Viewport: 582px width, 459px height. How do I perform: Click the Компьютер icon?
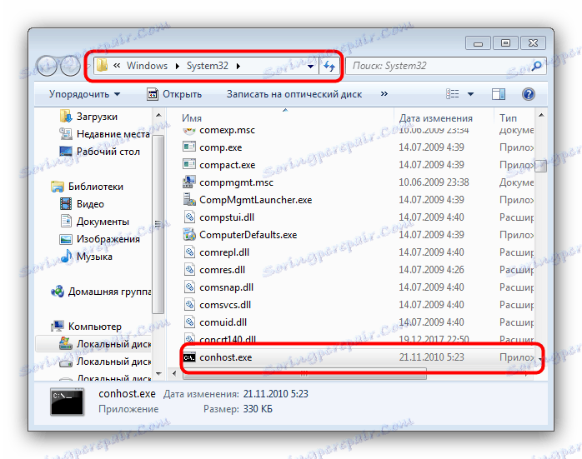(58, 327)
